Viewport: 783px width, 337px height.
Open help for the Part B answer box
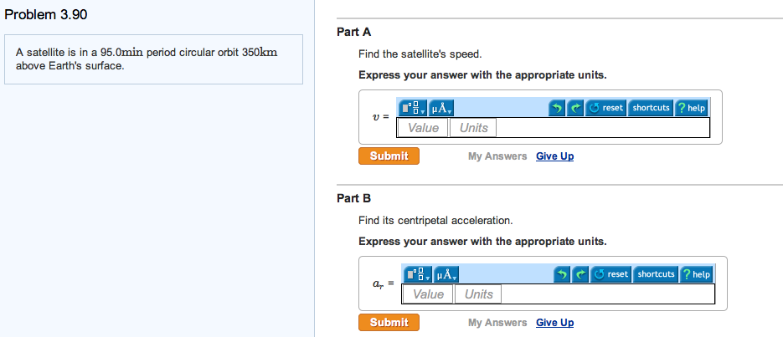click(697, 274)
